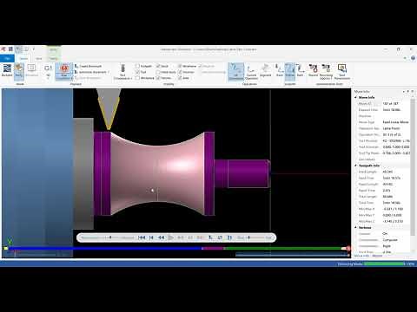Open the Verify ribbon tab
Viewport: 417px width, 312px height.
[x=53, y=58]
